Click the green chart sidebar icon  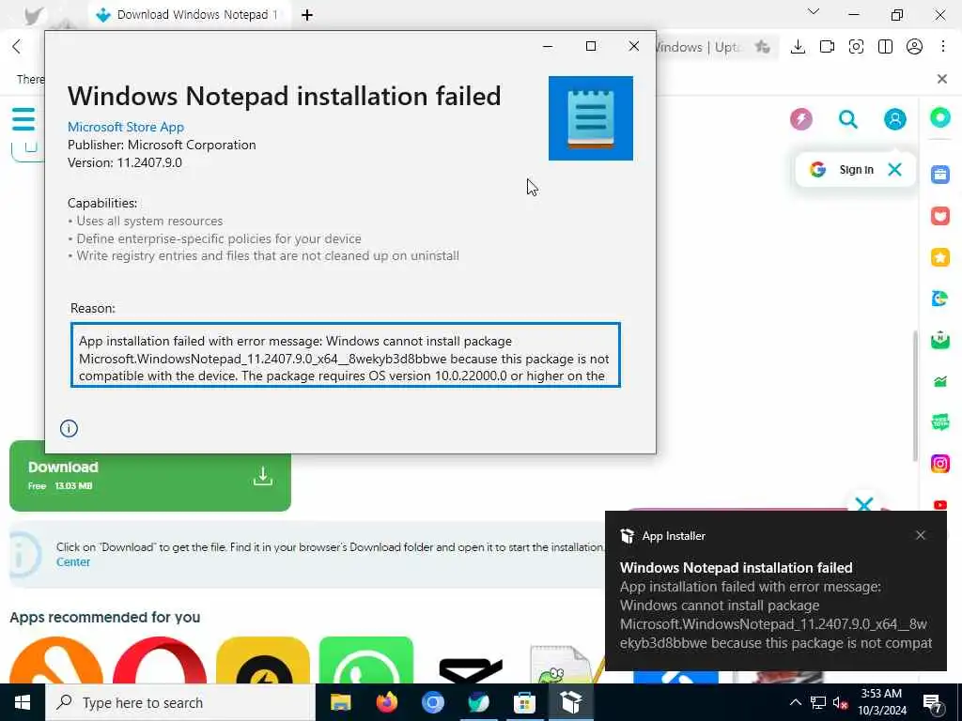pos(939,381)
